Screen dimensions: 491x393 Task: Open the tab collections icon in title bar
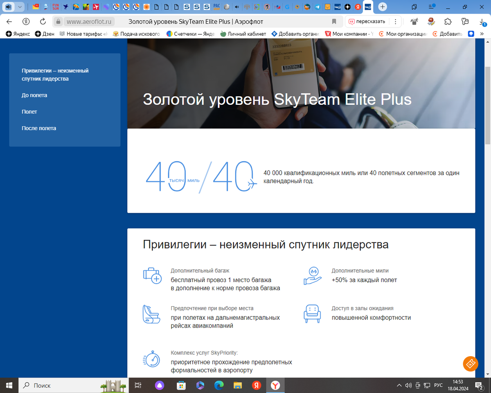414,7
